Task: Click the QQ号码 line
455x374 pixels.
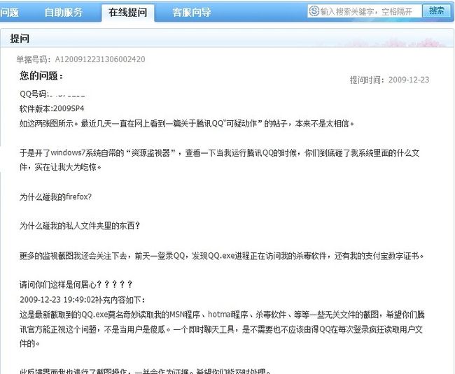Action: click(x=52, y=94)
